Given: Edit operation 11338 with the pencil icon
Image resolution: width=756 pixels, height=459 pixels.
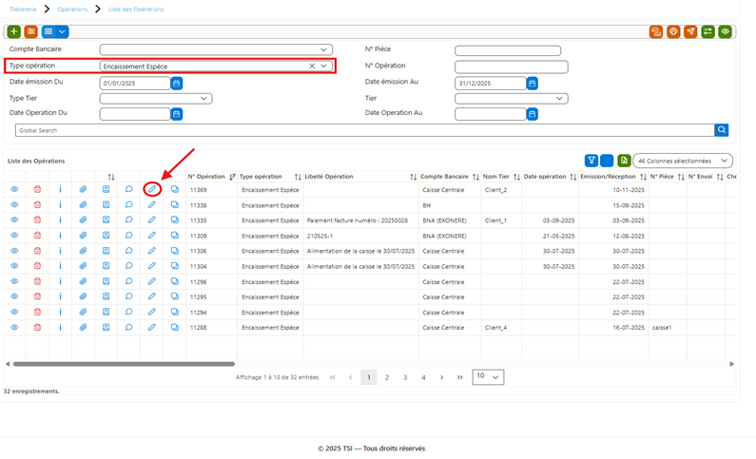Looking at the screenshot, I should tap(152, 205).
